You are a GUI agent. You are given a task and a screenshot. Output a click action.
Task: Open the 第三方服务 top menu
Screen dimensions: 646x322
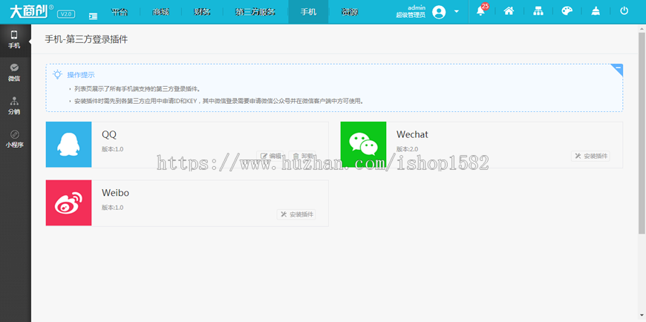[255, 12]
